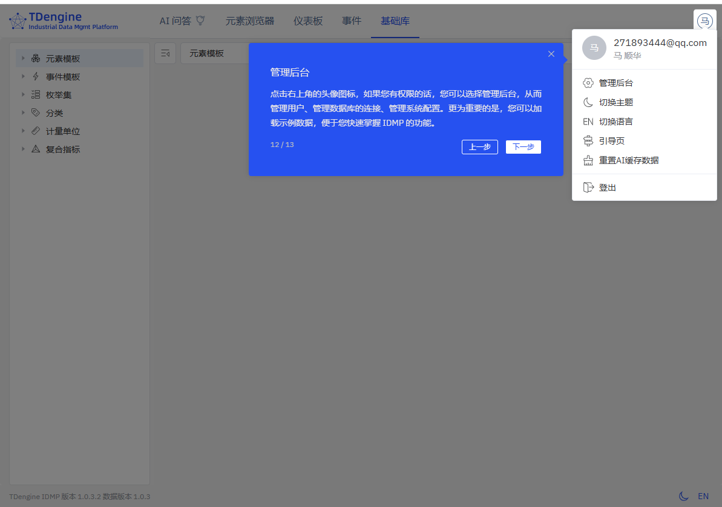
Task: Click the grey profile avatar in the dropdown
Action: (594, 48)
